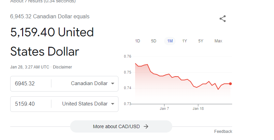Click the Feedback link
The width and height of the screenshot is (274, 140).
223,132
